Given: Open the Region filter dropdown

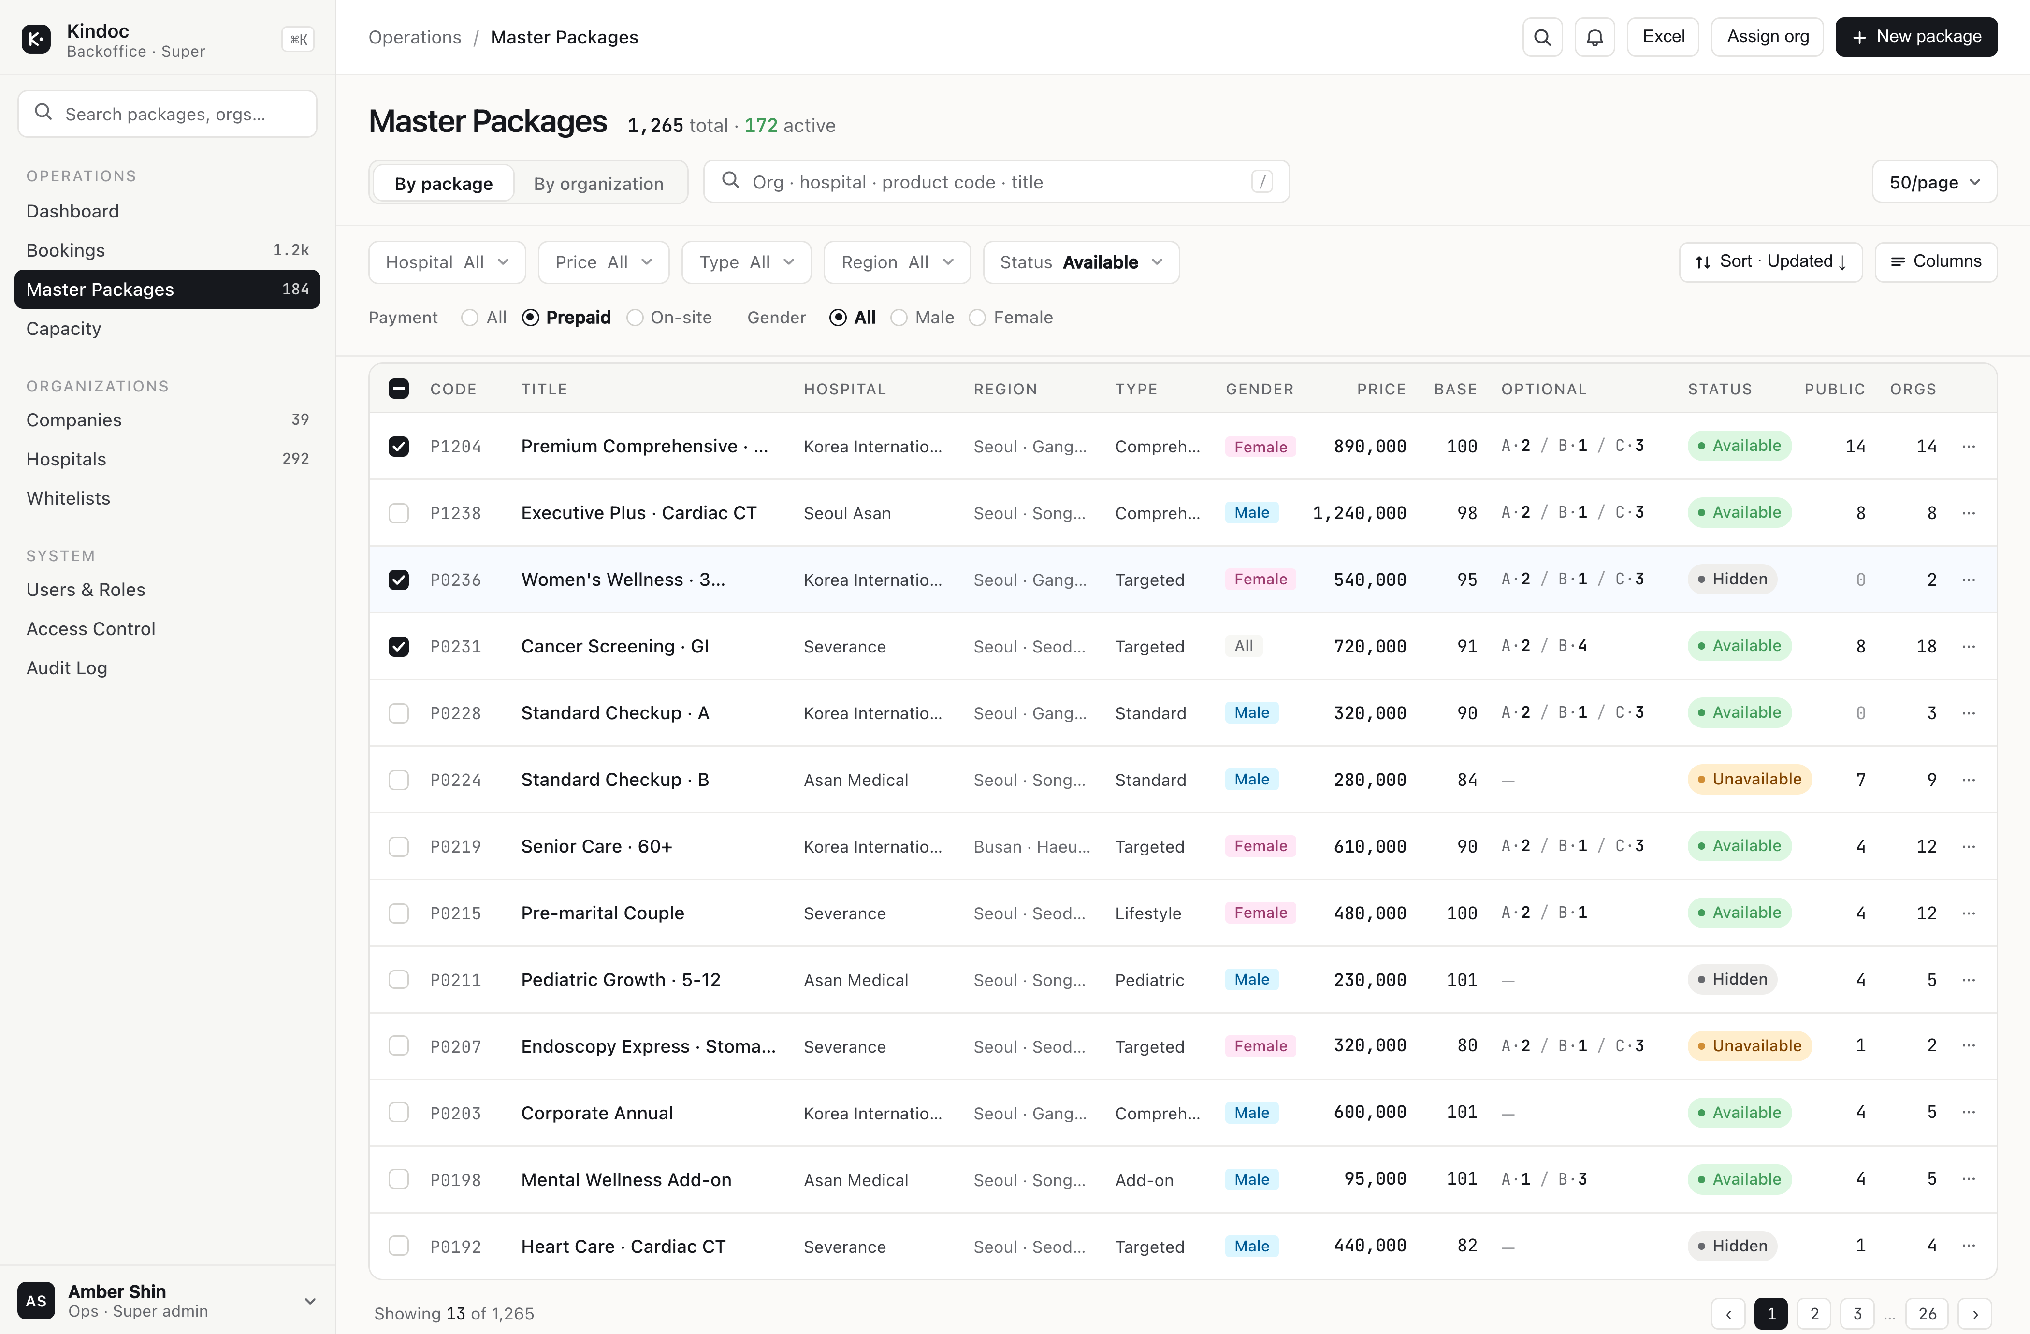Looking at the screenshot, I should [x=897, y=262].
